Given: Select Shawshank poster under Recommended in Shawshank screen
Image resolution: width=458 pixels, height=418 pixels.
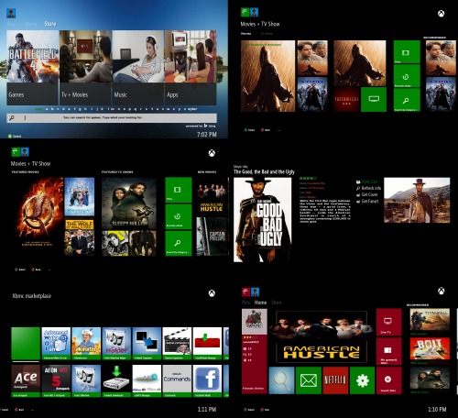Looking at the screenshot, I should pyautogui.click(x=441, y=58).
